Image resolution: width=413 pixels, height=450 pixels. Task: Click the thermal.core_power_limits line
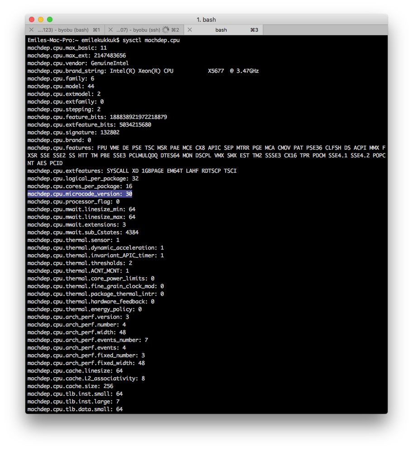pos(91,279)
